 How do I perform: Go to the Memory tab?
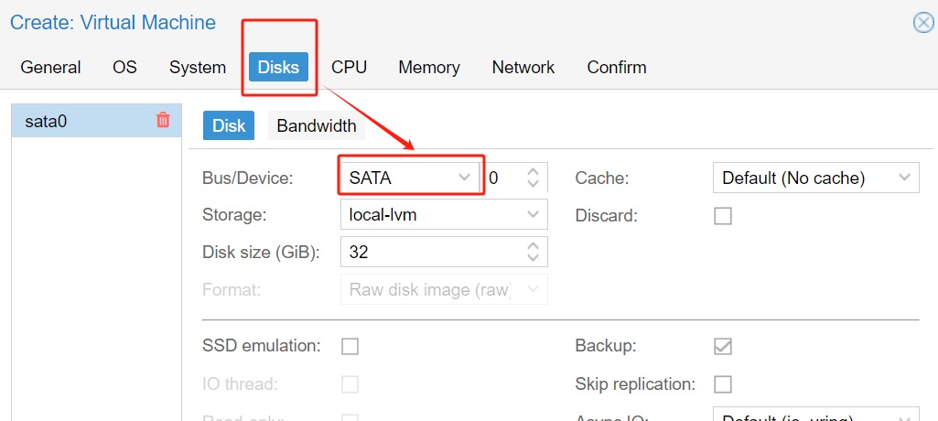[428, 67]
